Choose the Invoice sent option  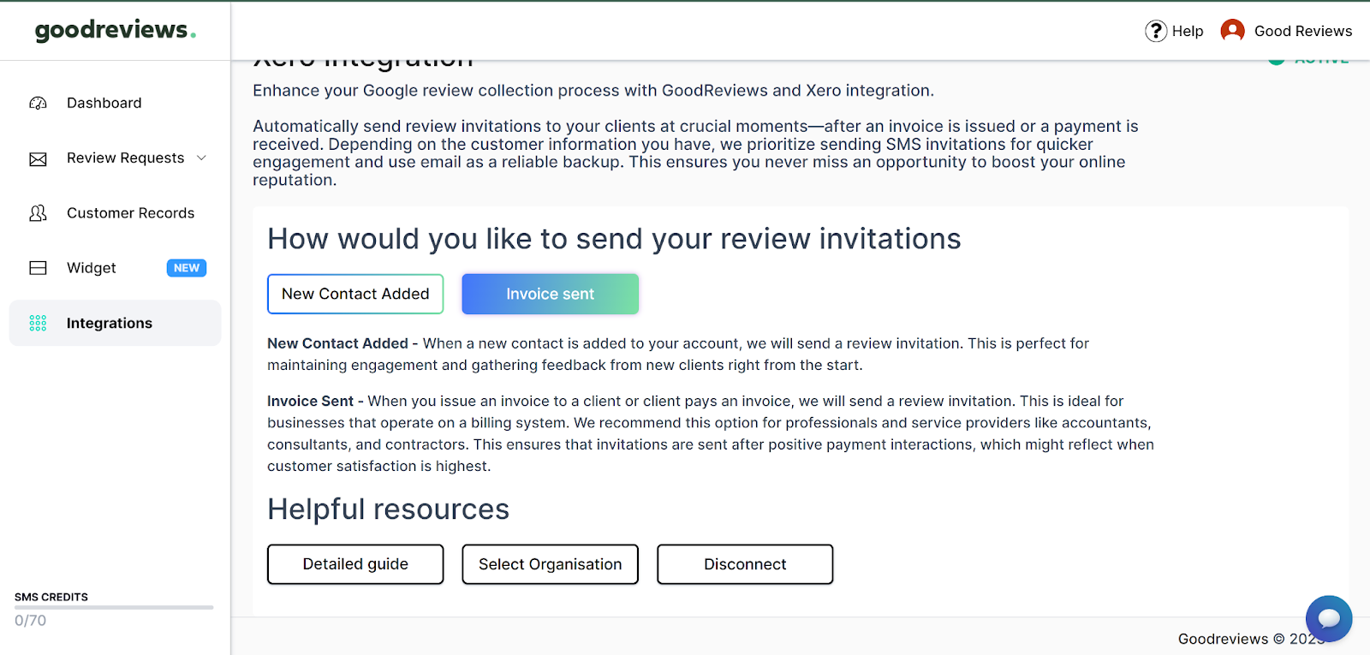[x=551, y=294]
